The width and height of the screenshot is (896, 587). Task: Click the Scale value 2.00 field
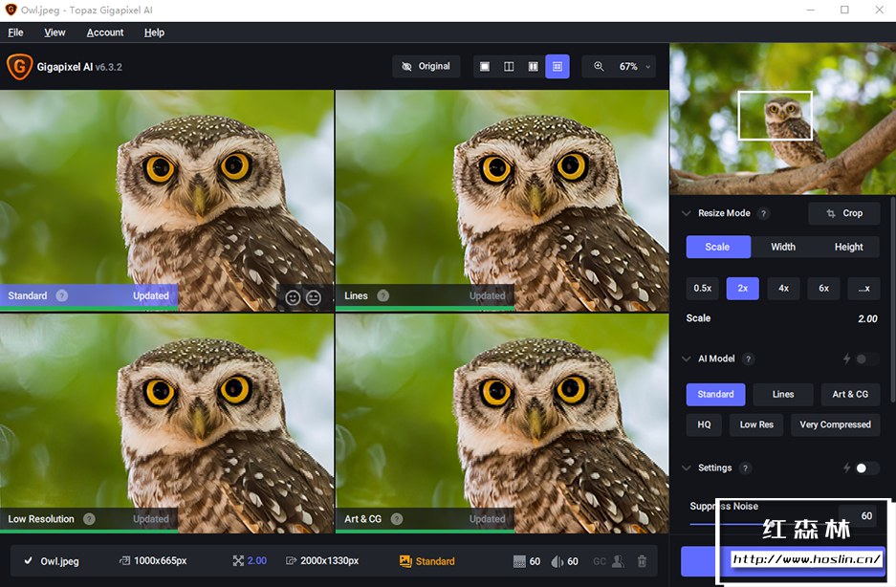click(x=867, y=319)
